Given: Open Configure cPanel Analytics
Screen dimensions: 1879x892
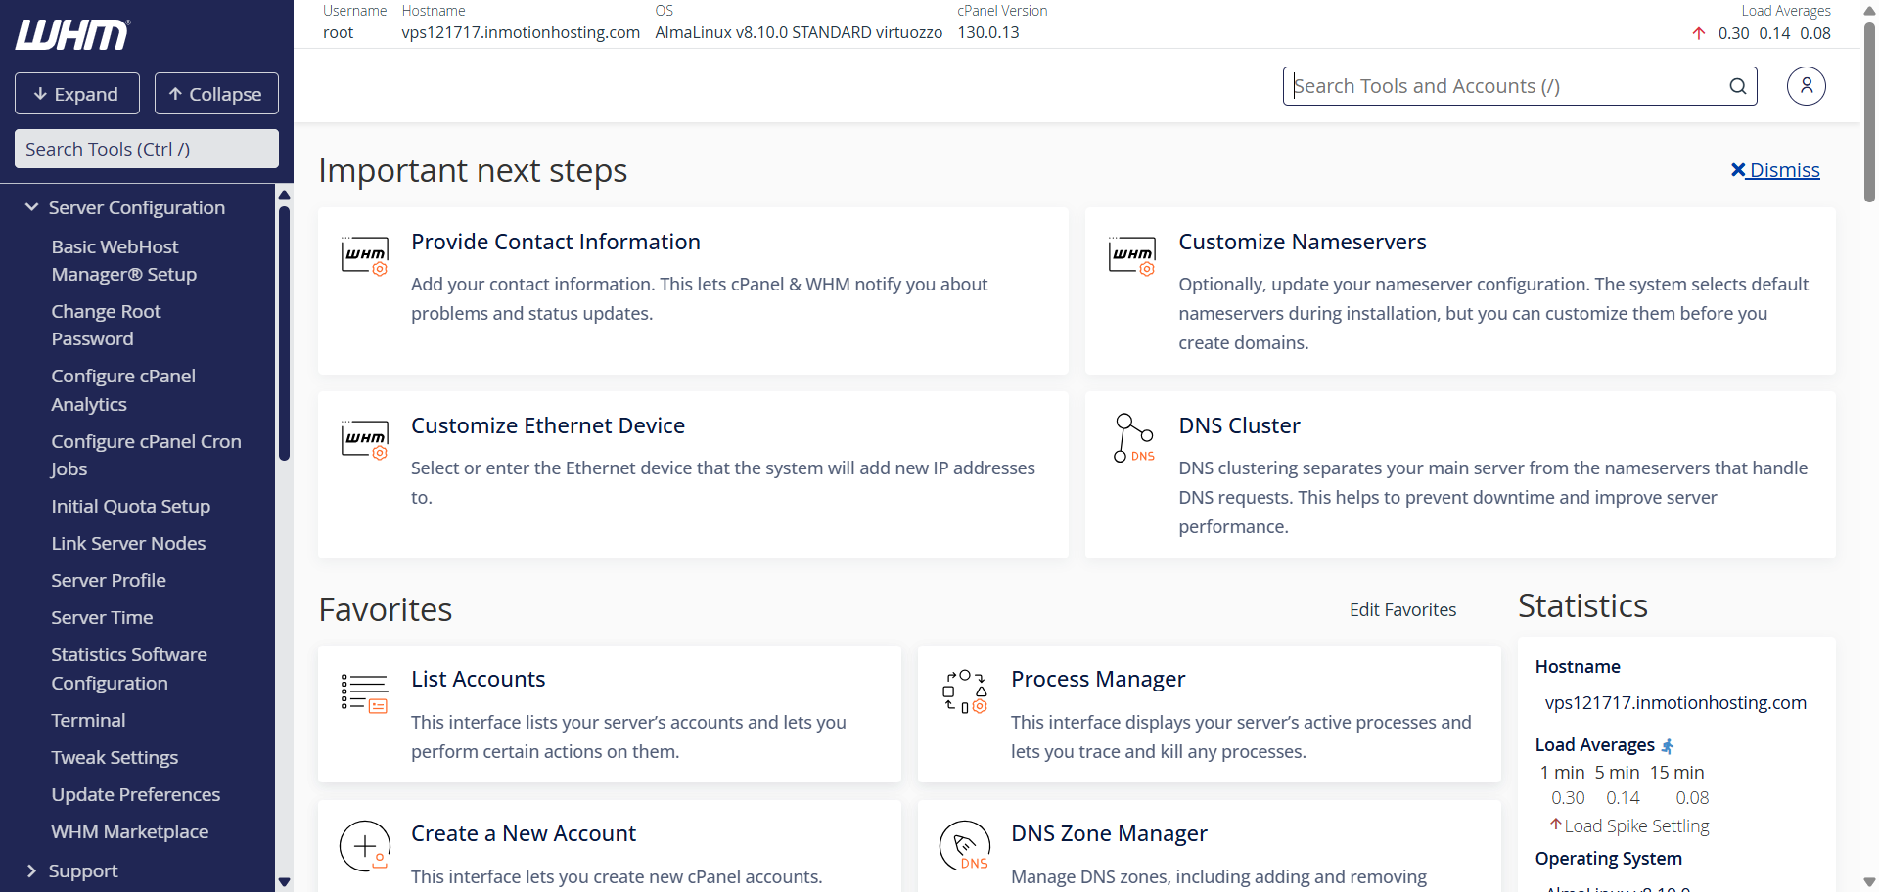Looking at the screenshot, I should [123, 389].
